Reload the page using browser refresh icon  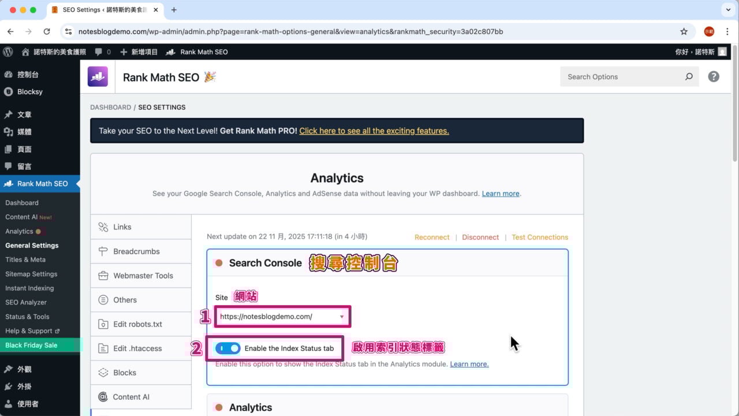point(47,32)
